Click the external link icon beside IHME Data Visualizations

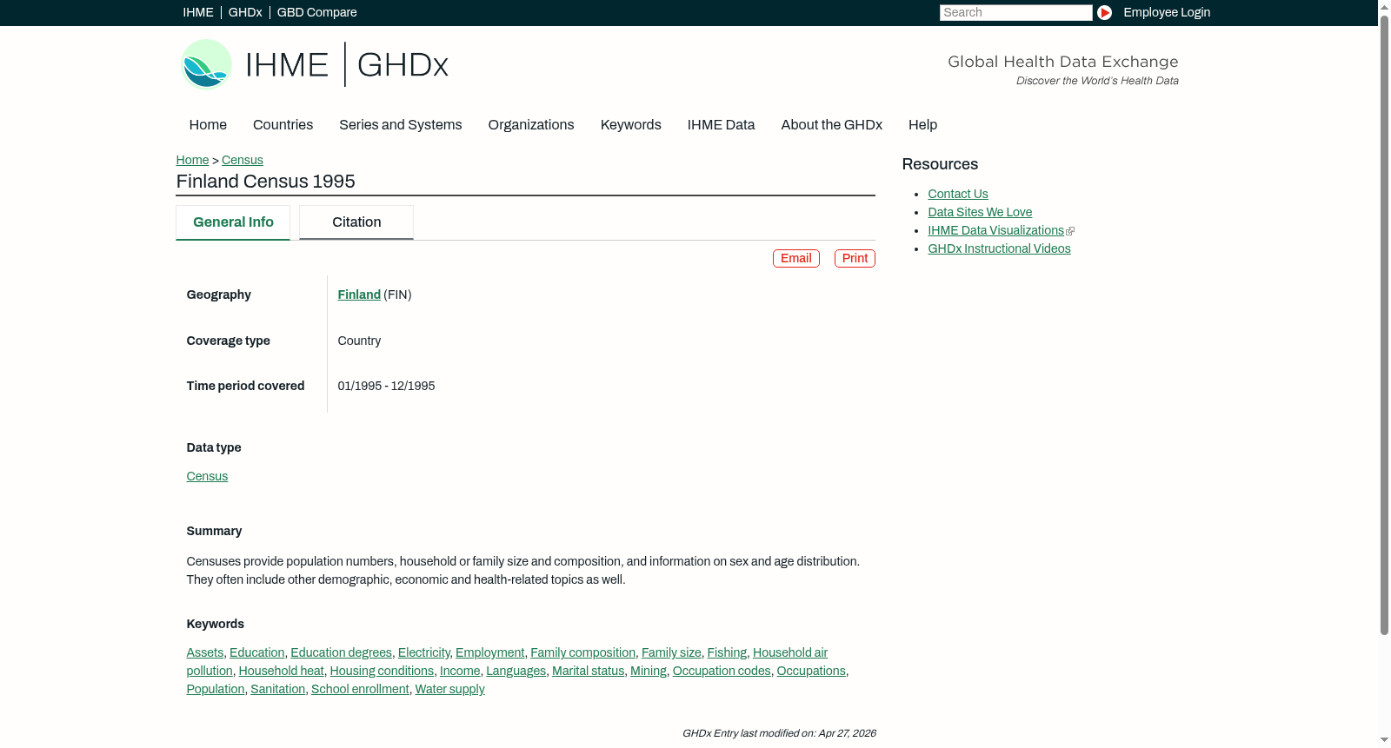1070,231
